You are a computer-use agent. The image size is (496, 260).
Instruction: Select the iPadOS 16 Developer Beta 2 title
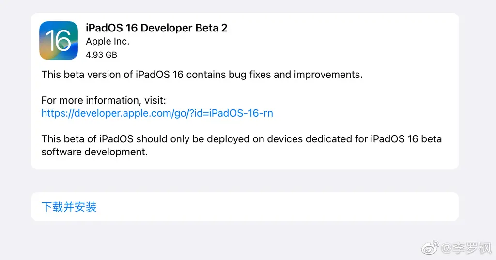(156, 28)
